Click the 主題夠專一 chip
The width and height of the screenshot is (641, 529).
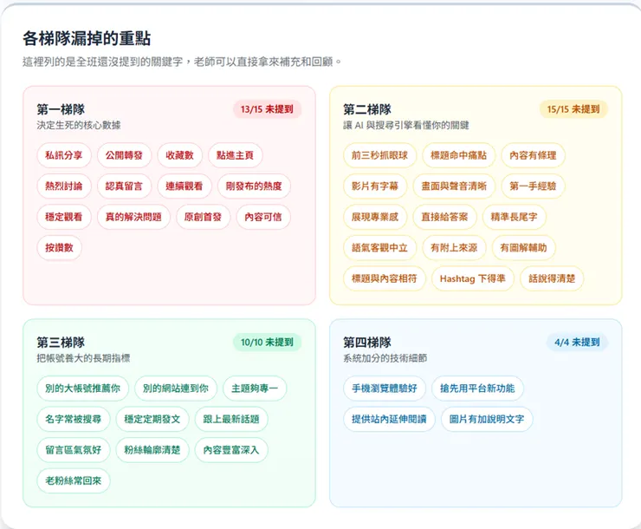[255, 389]
